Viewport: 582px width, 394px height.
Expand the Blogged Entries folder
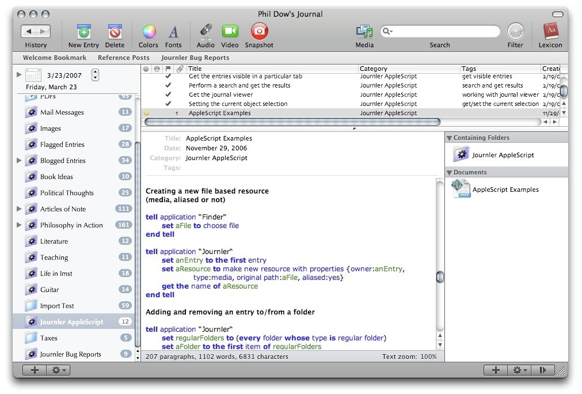20,161
